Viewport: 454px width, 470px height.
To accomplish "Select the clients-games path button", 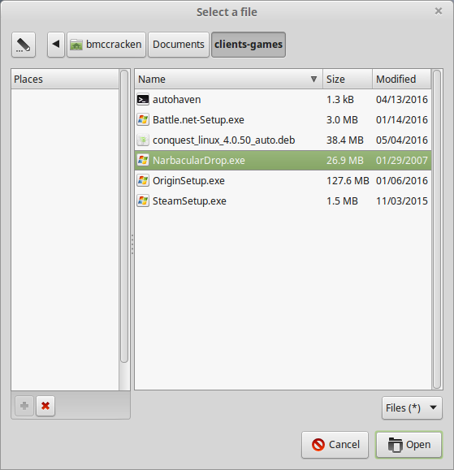I will coord(249,45).
